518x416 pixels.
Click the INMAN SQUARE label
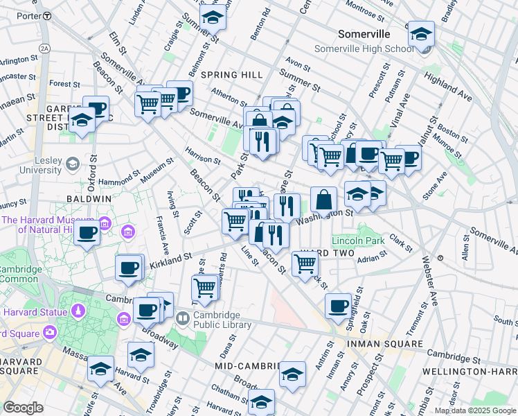pos(385,344)
